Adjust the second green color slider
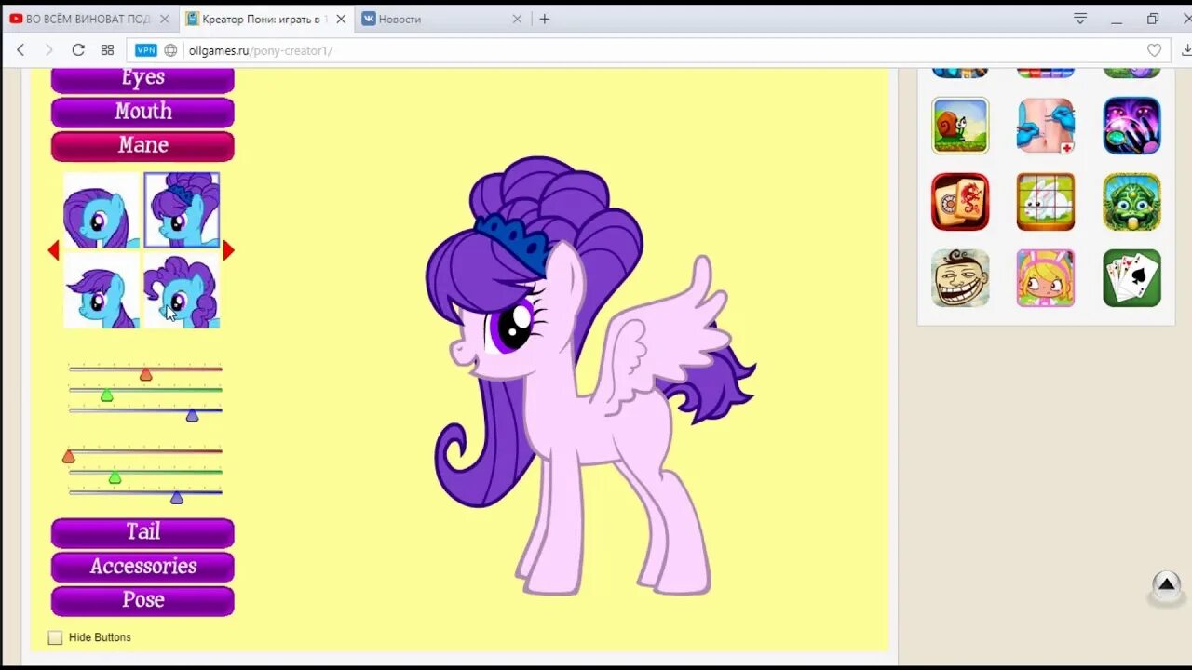Image resolution: width=1192 pixels, height=670 pixels. point(115,477)
